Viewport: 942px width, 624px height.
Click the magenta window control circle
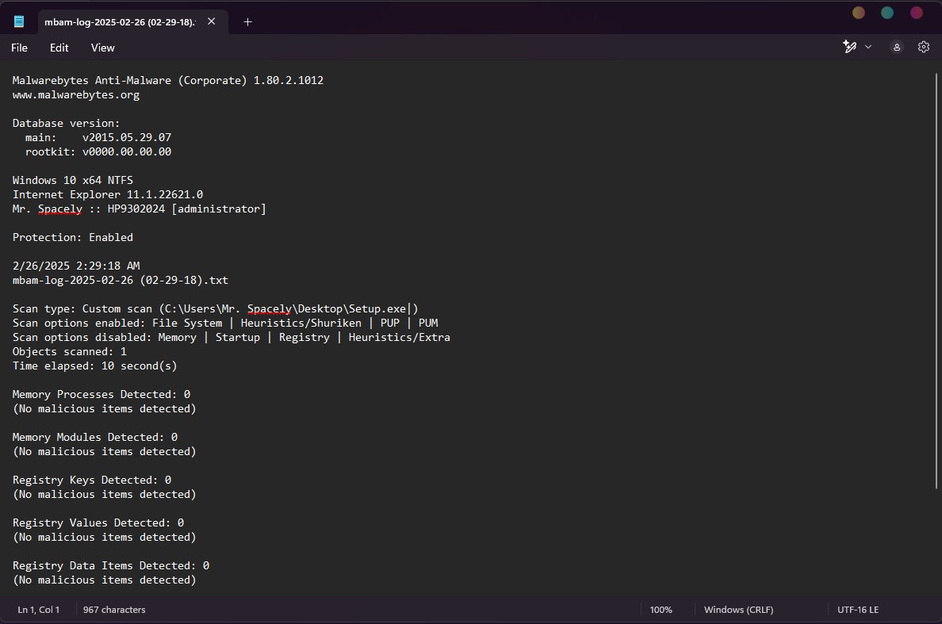(916, 13)
